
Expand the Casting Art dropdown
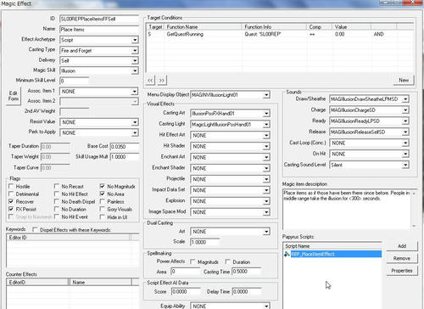pyautogui.click(x=266, y=114)
